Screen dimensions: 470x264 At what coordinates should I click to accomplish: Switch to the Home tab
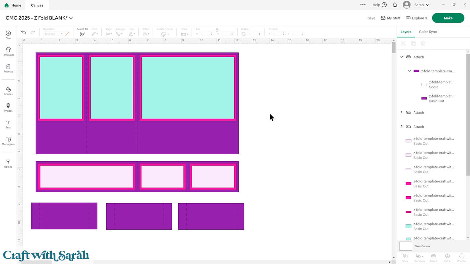(13, 5)
